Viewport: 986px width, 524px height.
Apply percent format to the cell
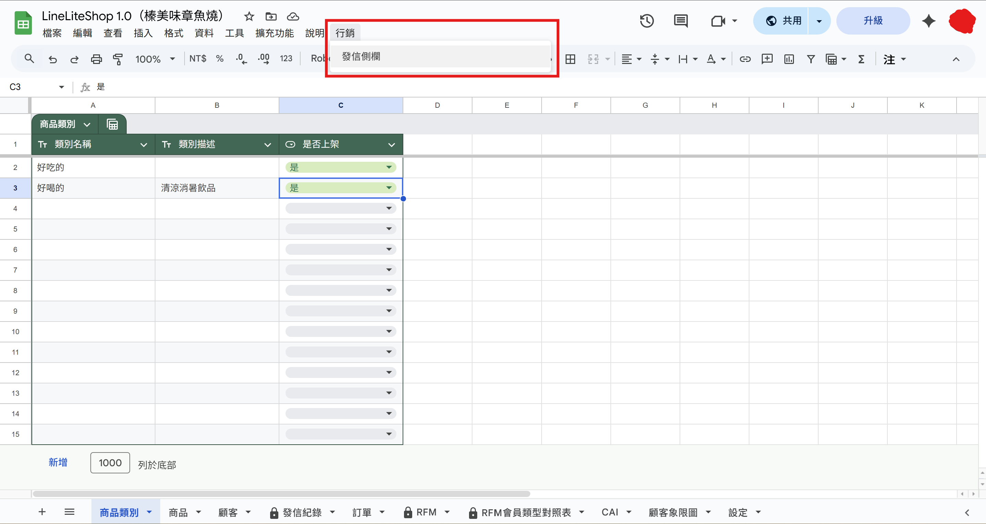point(220,58)
